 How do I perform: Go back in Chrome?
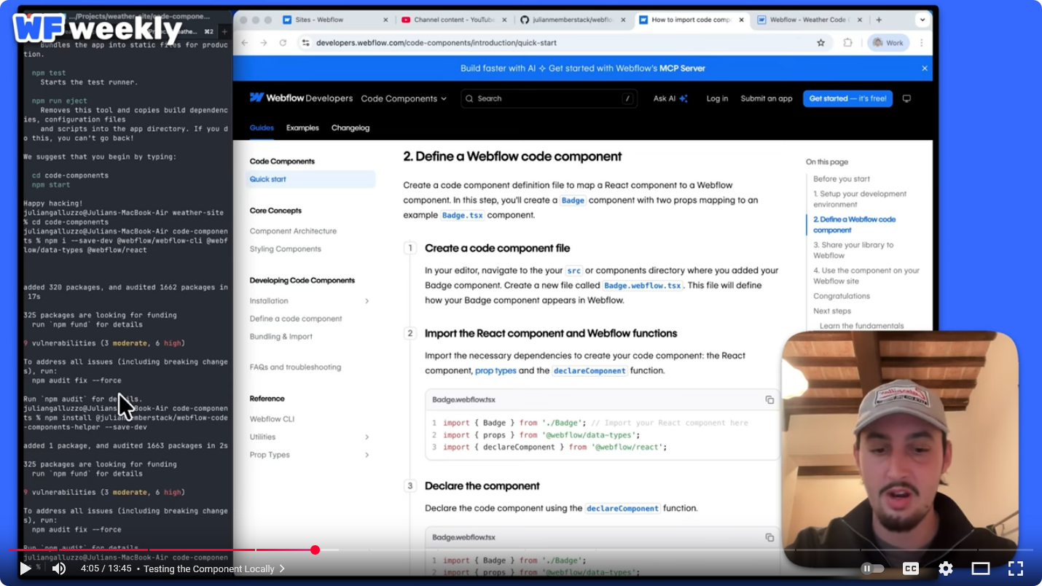pos(245,43)
